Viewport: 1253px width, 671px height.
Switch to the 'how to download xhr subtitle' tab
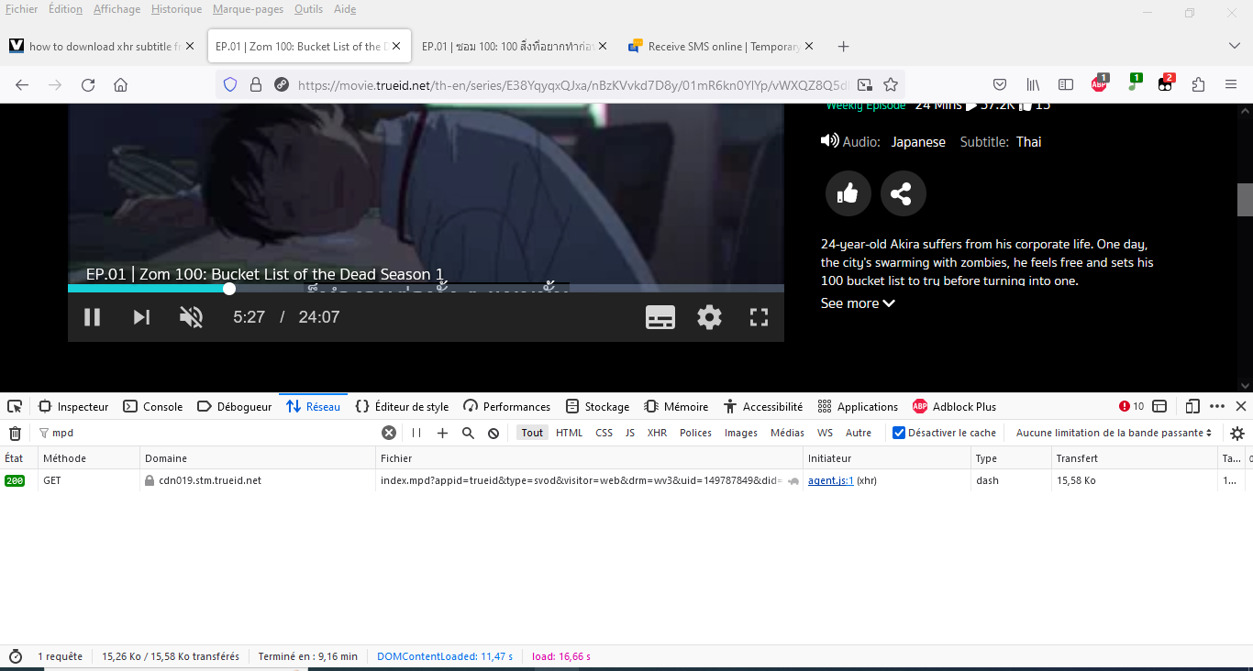click(x=103, y=46)
